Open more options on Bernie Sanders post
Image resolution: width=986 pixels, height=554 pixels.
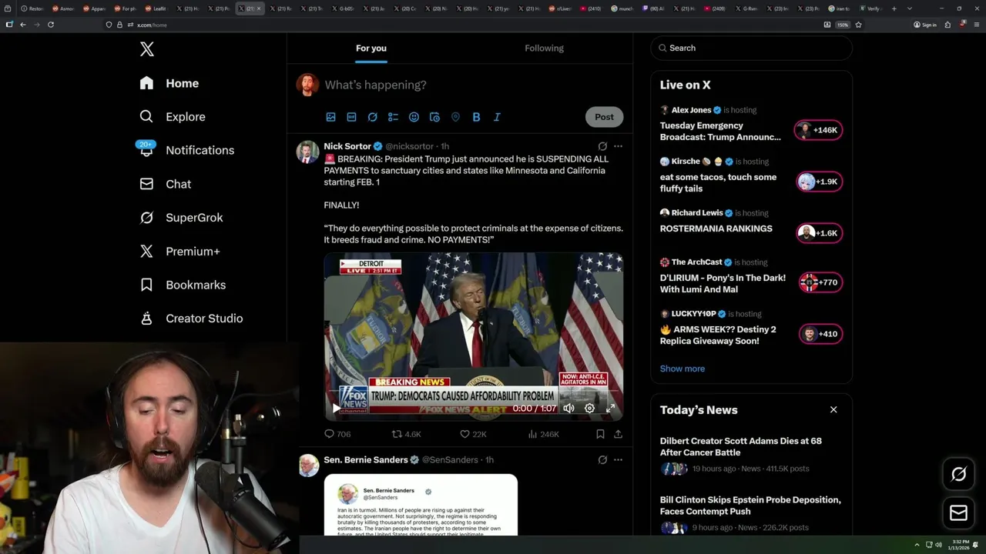[618, 459]
